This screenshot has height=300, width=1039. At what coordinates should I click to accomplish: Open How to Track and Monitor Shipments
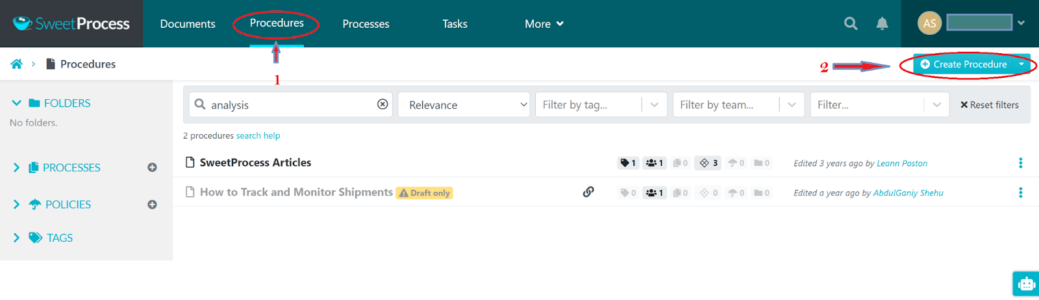point(296,192)
